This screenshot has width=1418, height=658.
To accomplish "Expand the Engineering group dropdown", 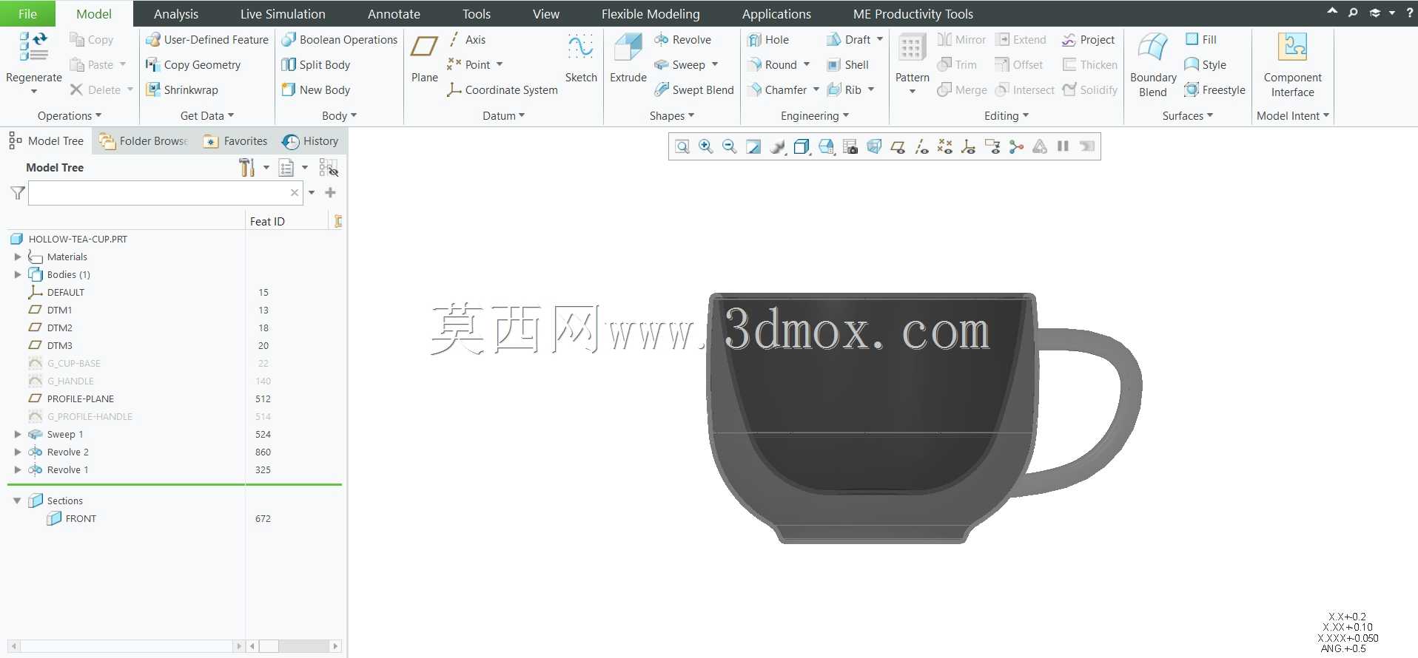I will [815, 116].
